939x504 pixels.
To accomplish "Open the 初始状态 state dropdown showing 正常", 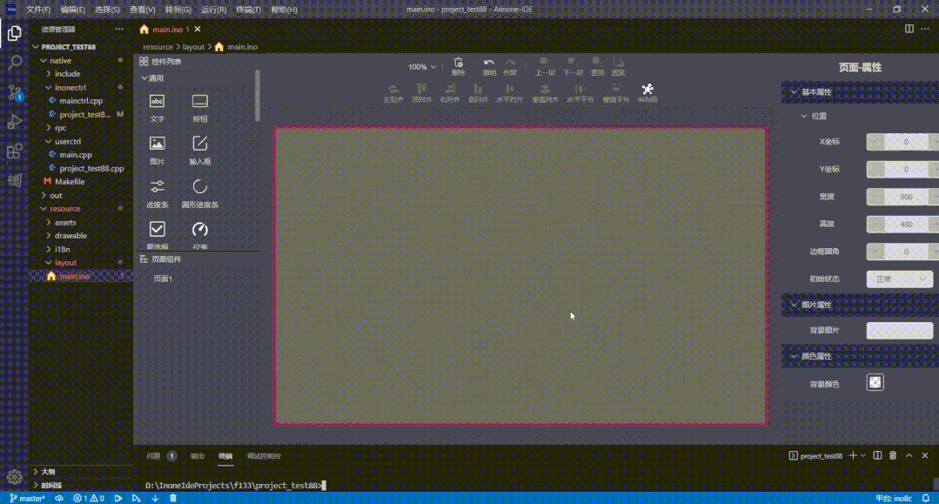I will [899, 279].
